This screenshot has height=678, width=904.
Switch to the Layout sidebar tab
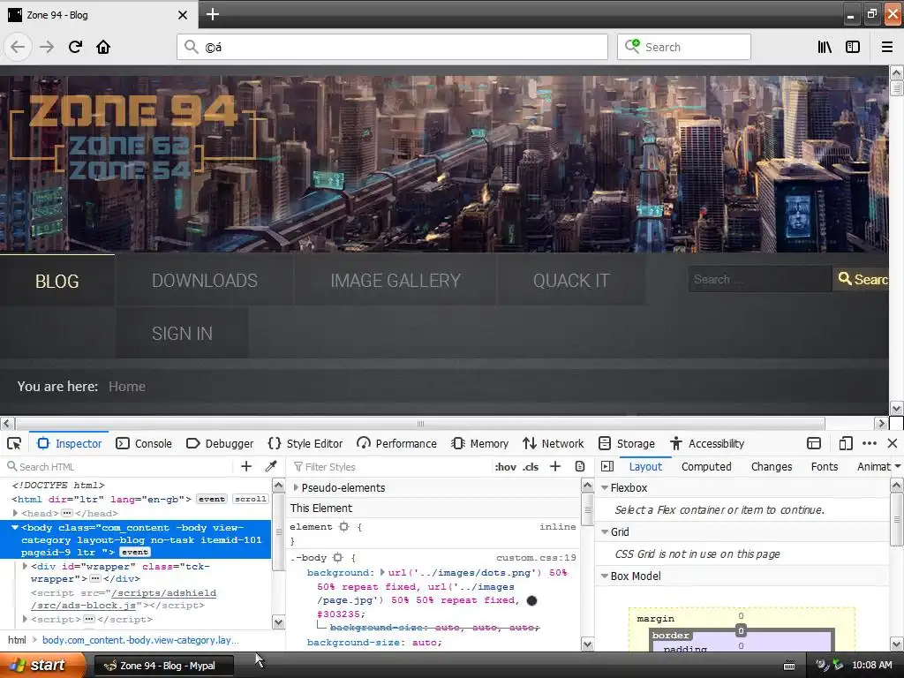[x=645, y=466]
